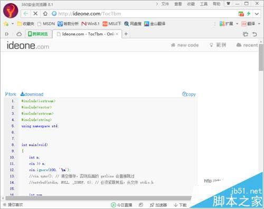Open the home page icon
Viewport: 264px width, 209px height.
point(45,14)
